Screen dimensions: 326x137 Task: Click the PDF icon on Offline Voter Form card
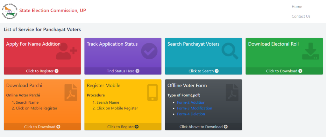(x=232, y=93)
